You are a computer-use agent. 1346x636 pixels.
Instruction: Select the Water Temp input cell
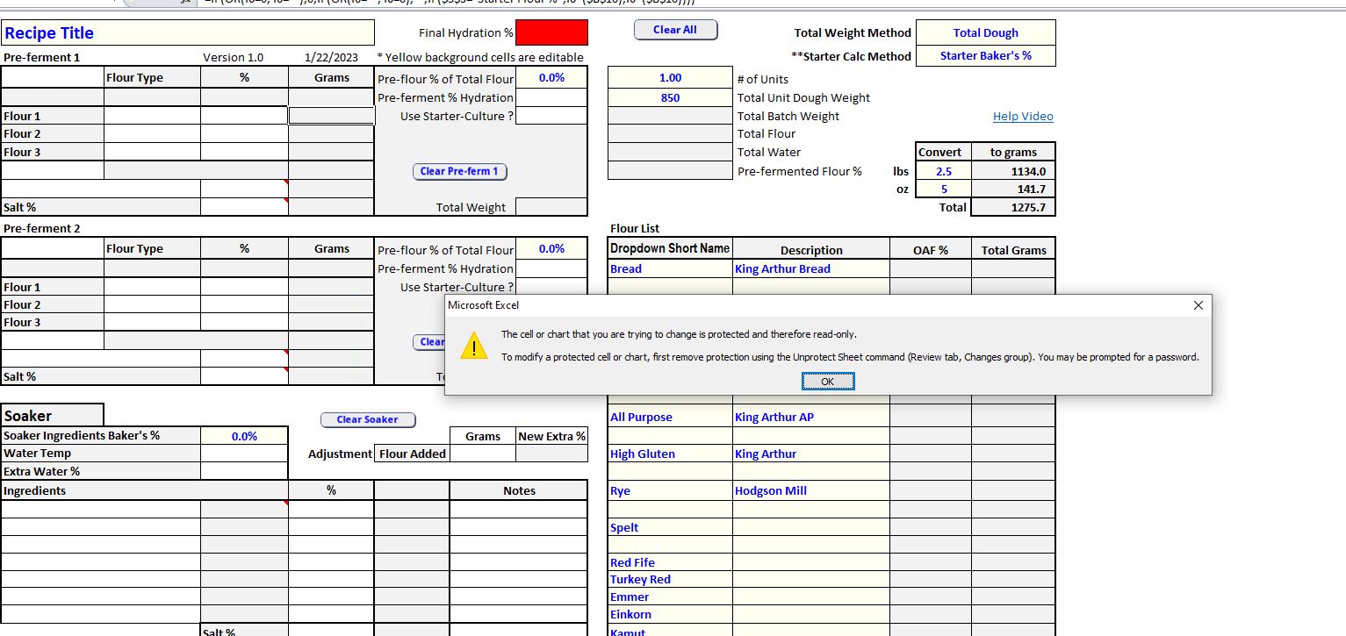click(244, 454)
